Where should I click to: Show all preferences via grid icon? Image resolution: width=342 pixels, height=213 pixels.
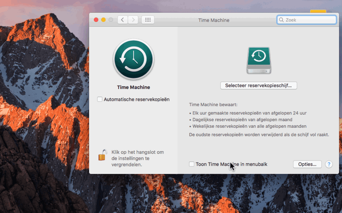point(148,20)
